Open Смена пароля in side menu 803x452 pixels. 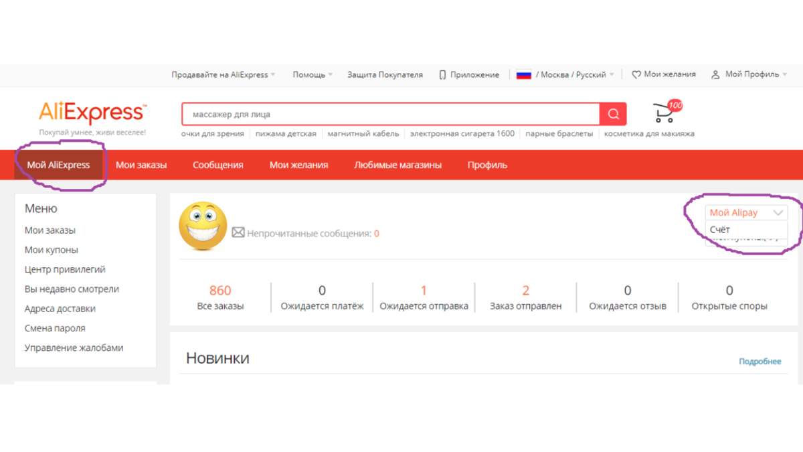click(x=55, y=328)
